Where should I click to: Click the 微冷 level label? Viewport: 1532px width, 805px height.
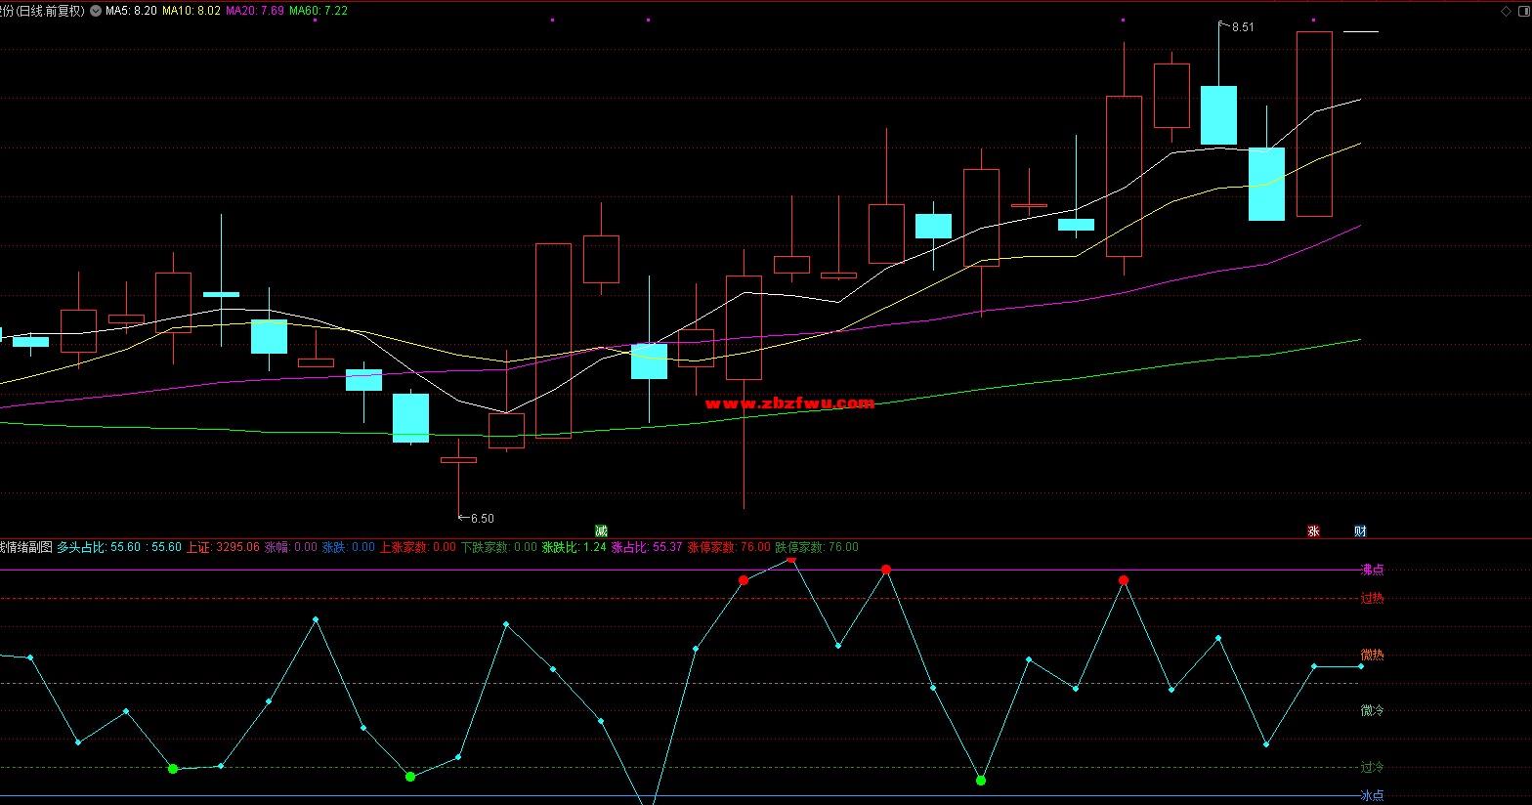[x=1372, y=710]
